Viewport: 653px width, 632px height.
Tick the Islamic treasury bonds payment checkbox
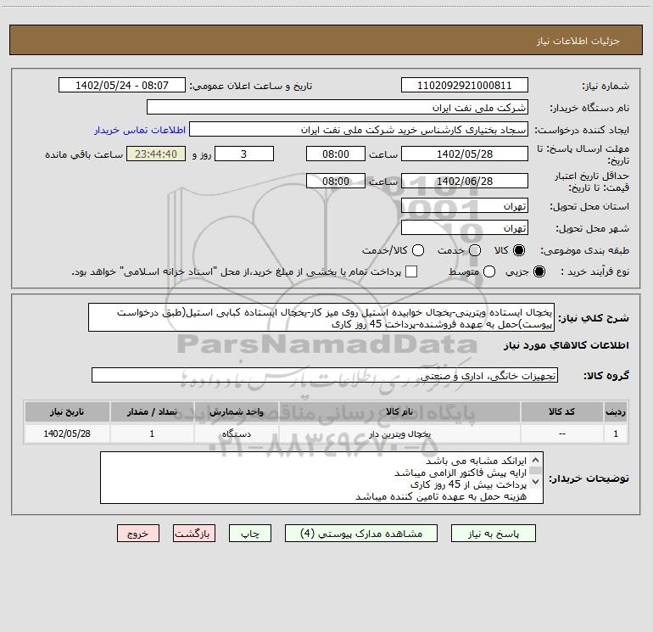coord(411,271)
